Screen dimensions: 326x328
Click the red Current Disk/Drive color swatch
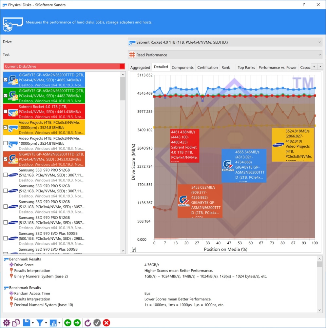point(122,66)
